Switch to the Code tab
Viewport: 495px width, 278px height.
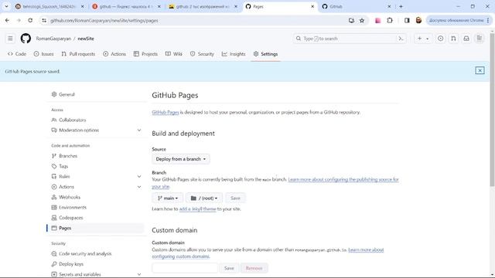click(x=17, y=54)
